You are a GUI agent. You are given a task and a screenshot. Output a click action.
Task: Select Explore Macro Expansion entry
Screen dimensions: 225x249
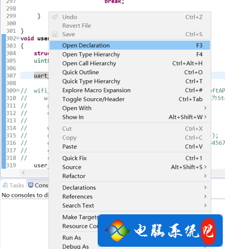pyautogui.click(x=130, y=90)
